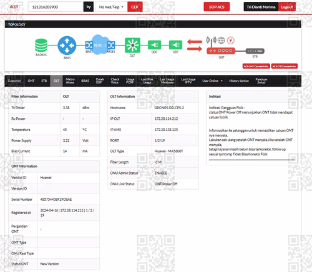Select the green OLT node icon

[x=132, y=45]
